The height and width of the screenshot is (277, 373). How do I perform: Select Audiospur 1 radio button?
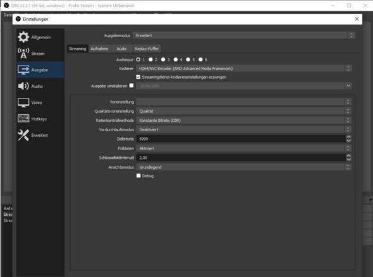[138, 59]
